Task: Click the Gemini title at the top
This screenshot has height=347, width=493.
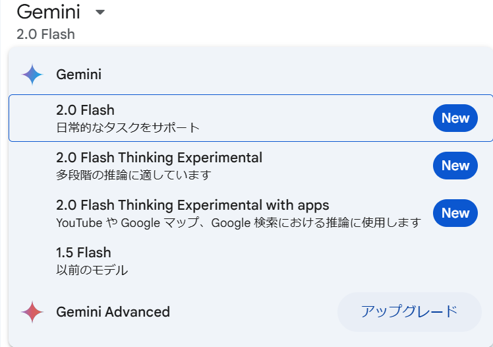Action: point(48,12)
